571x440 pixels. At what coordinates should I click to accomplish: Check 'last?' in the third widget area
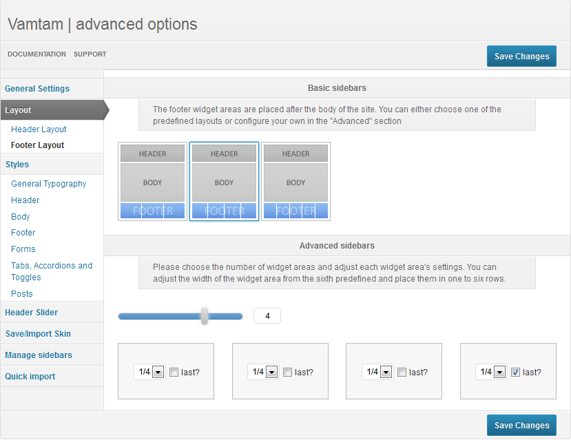pos(402,373)
